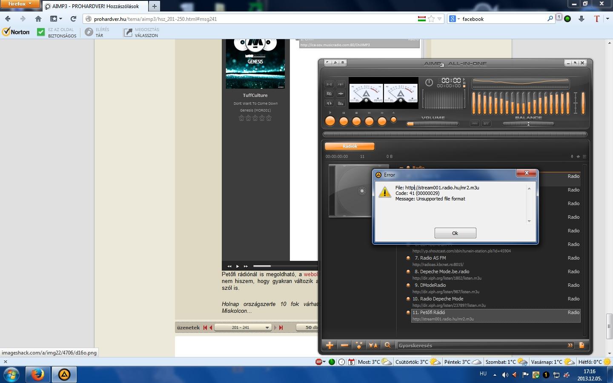Open playlist file management icon
Image resolution: width=613 pixels, height=383 pixels.
581,345
